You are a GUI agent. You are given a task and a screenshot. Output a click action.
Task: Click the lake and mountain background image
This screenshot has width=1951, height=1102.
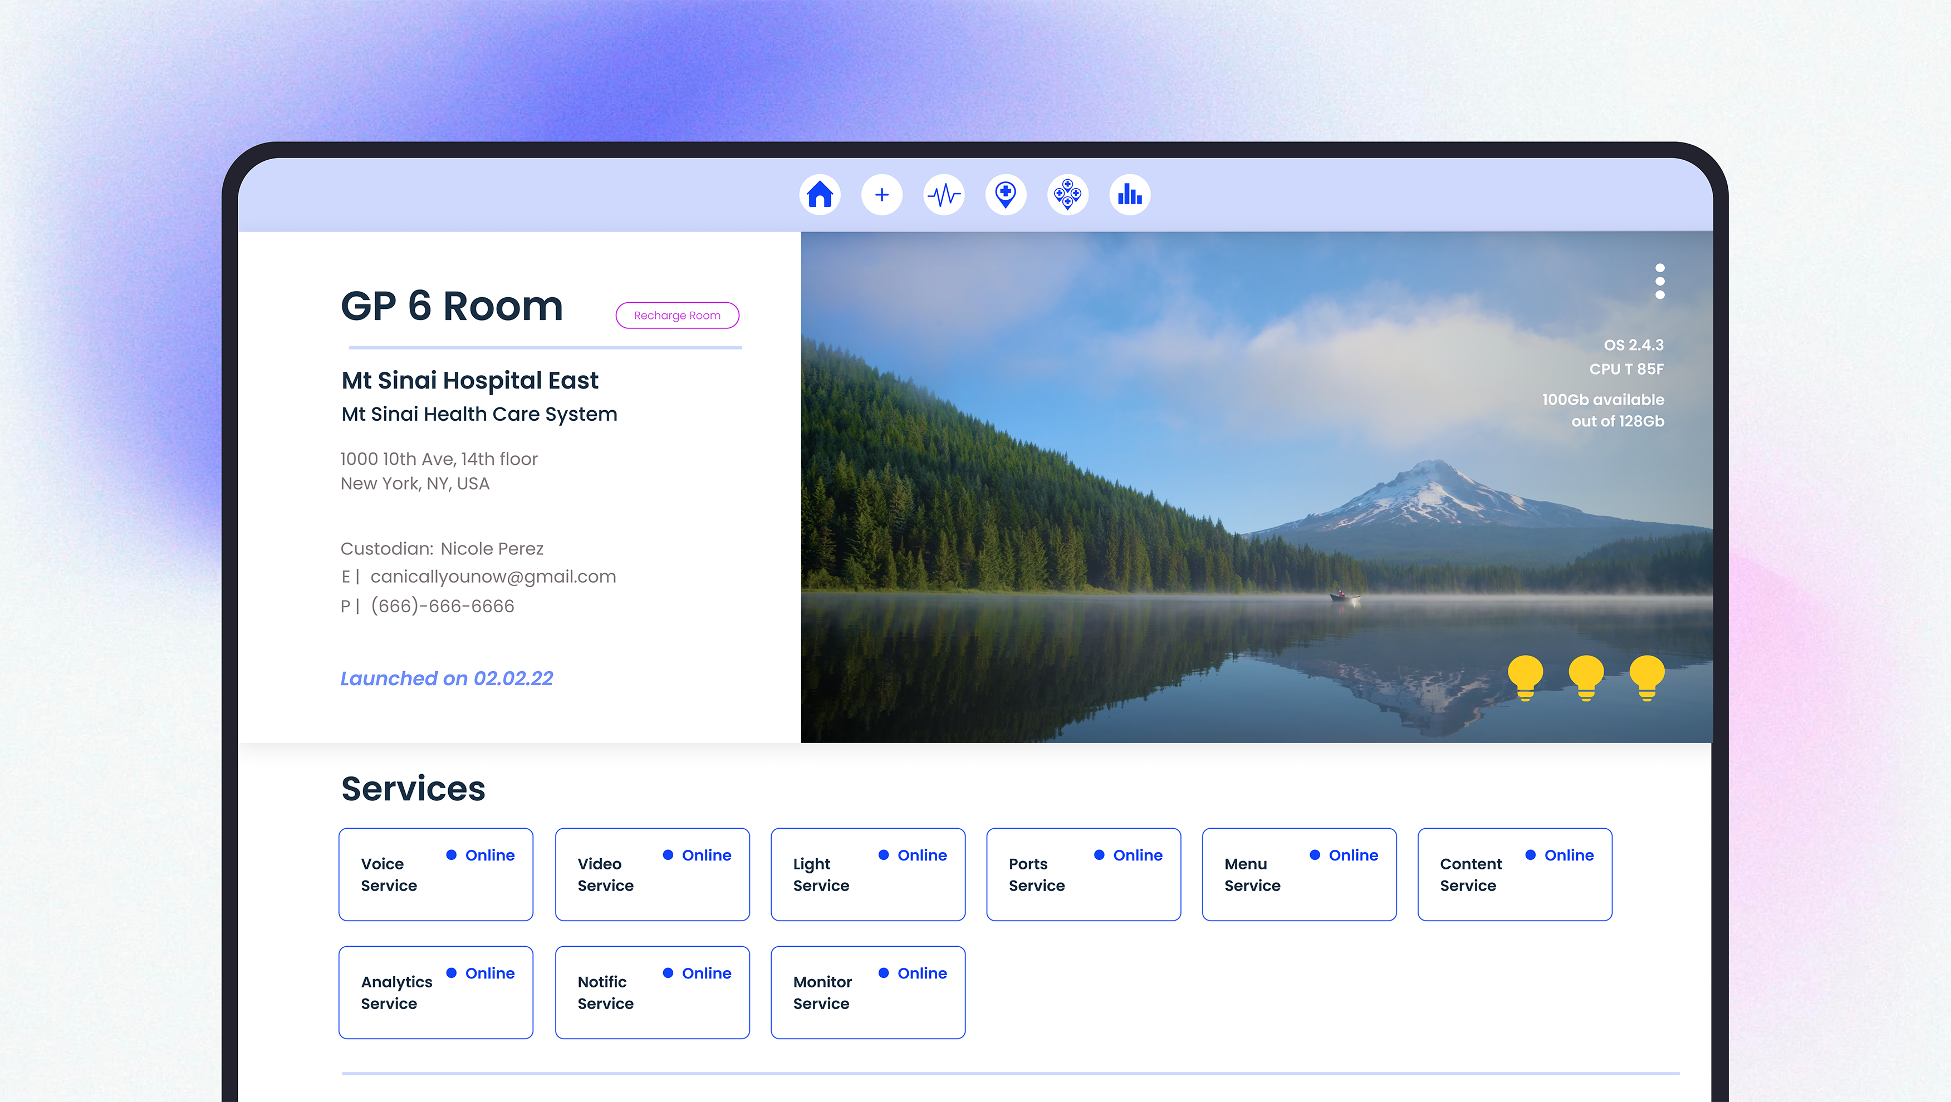pos(1257,486)
